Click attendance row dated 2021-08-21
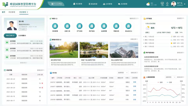The width and height of the screenshot is (188, 106). click(x=24, y=83)
